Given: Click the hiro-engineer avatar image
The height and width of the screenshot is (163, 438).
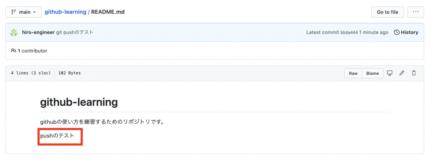Looking at the screenshot, I should pos(14,32).
